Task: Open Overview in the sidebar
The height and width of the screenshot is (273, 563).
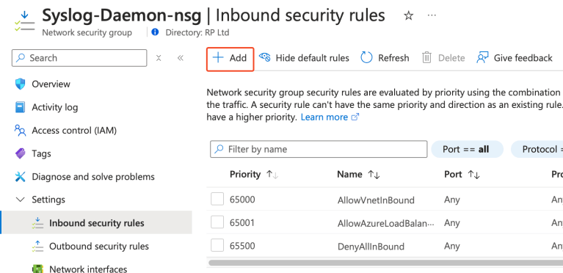Action: click(x=51, y=84)
